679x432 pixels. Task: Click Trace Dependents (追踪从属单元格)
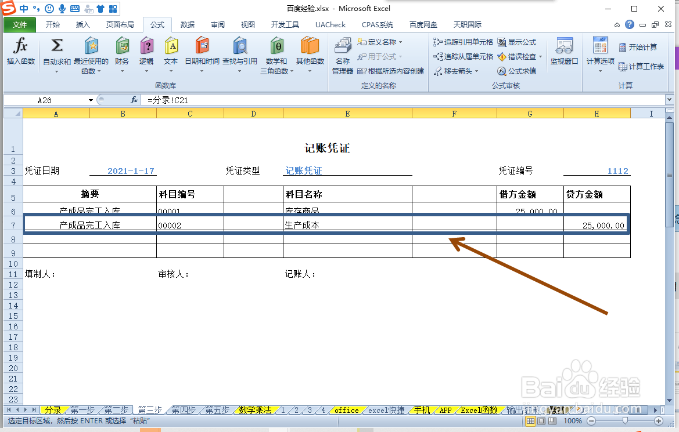(463, 57)
